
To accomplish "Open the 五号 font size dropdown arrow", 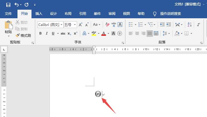I will [x=75, y=25].
